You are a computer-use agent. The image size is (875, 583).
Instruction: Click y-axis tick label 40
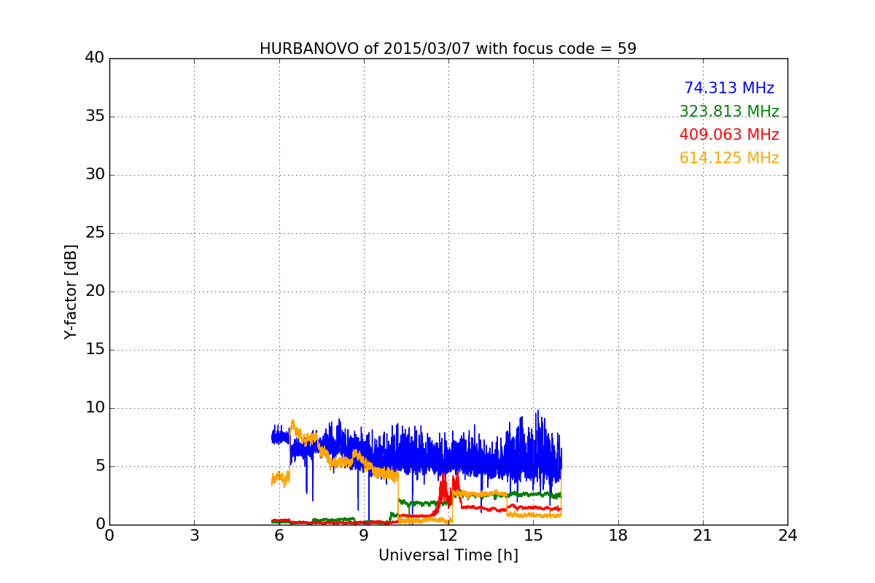(95, 58)
